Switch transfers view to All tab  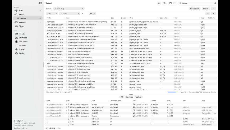(x=122, y=97)
